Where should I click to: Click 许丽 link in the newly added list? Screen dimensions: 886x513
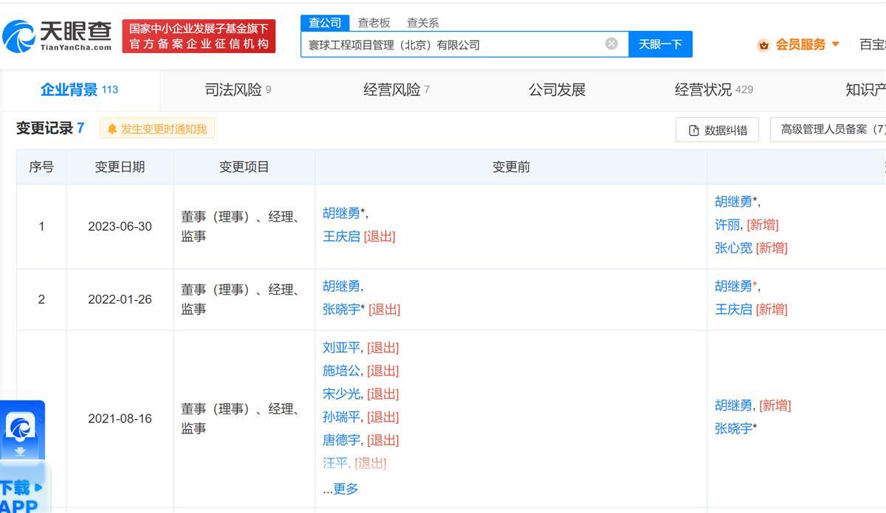pos(727,225)
